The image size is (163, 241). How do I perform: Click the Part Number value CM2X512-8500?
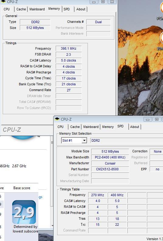pyautogui.click(x=110, y=169)
